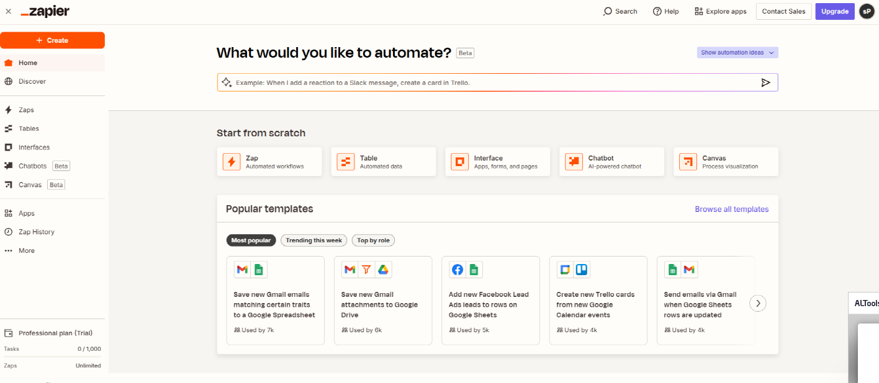The height and width of the screenshot is (383, 879).
Task: Click the Discover globe icon
Action: (x=8, y=81)
